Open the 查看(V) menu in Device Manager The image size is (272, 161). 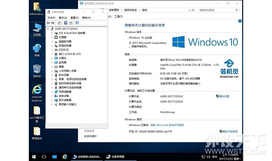tap(75, 18)
